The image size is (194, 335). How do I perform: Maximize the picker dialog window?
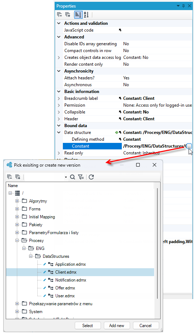pyautogui.click(x=138, y=165)
